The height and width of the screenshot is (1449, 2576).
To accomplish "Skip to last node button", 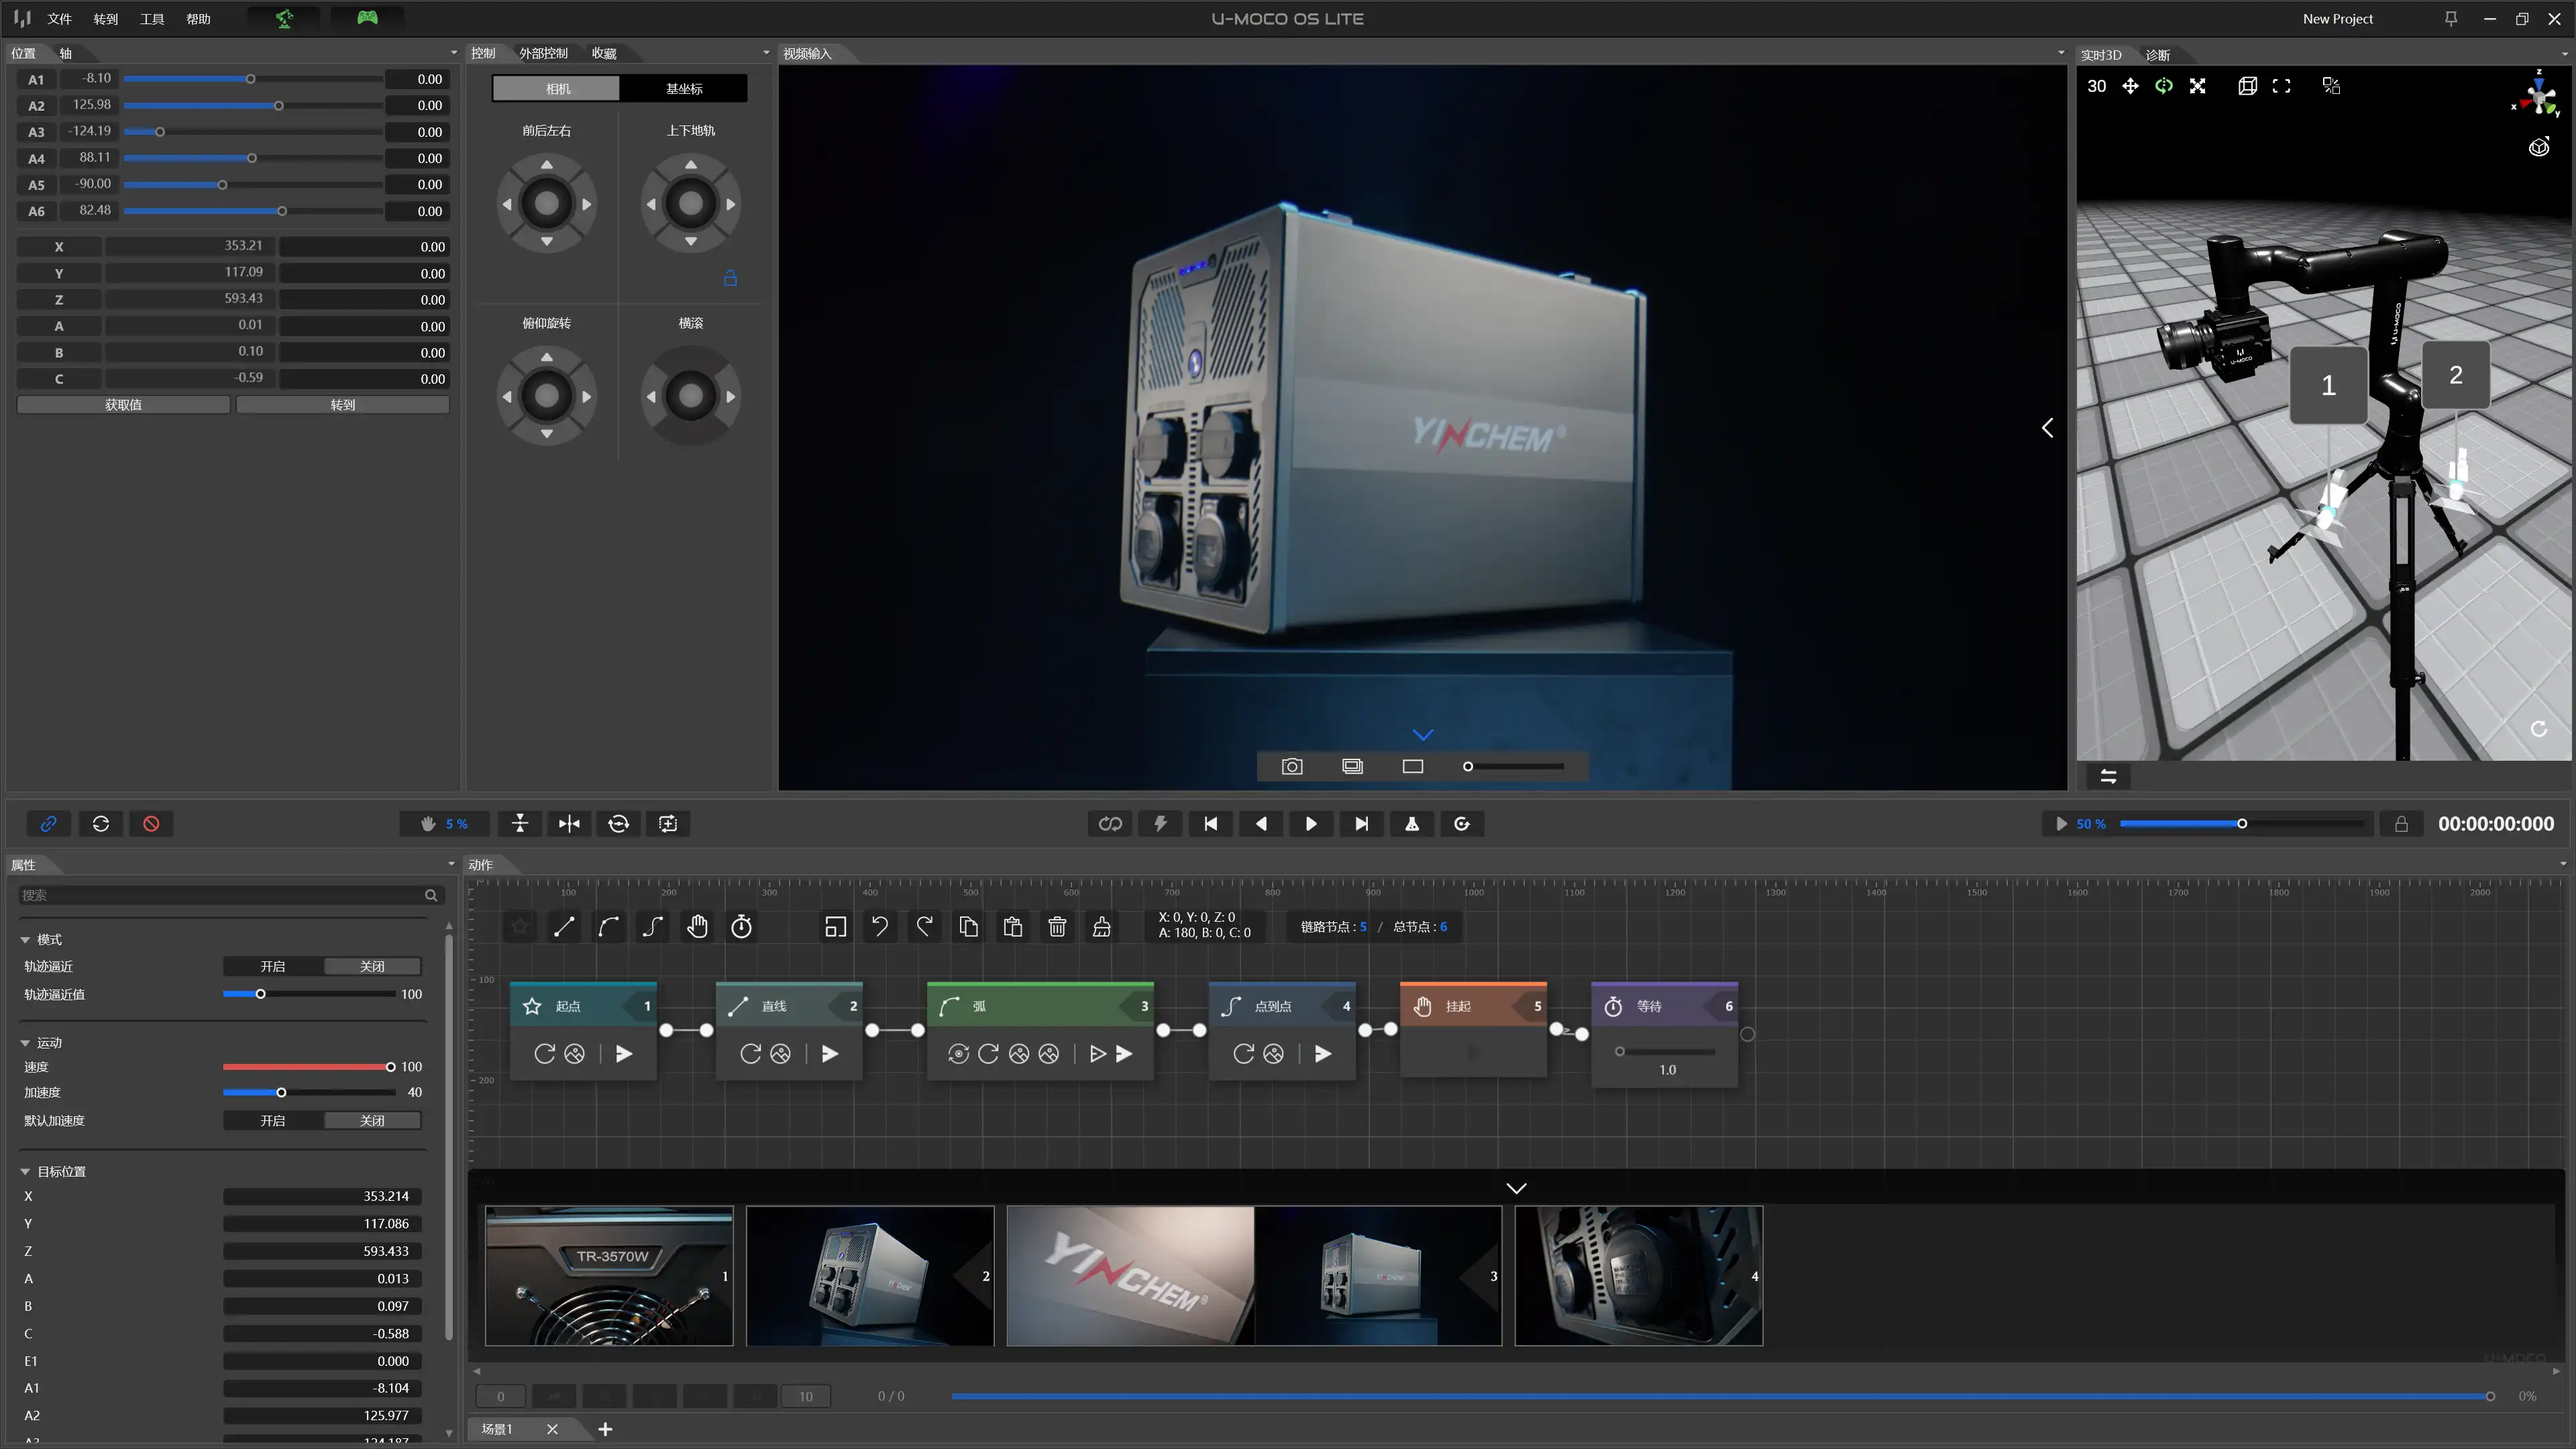I will (x=1361, y=824).
